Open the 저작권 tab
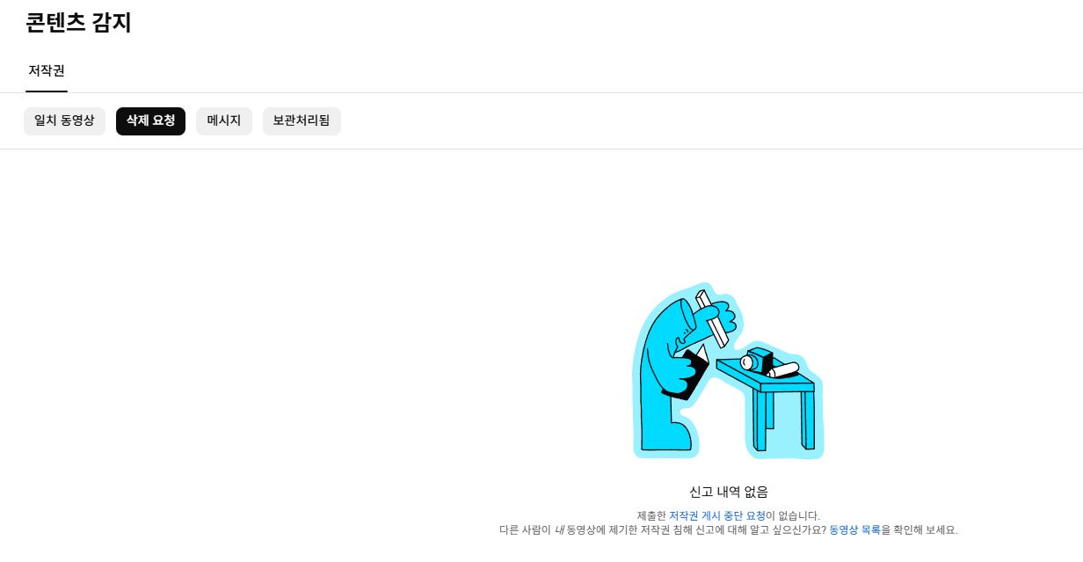1083x562 pixels. click(x=47, y=70)
